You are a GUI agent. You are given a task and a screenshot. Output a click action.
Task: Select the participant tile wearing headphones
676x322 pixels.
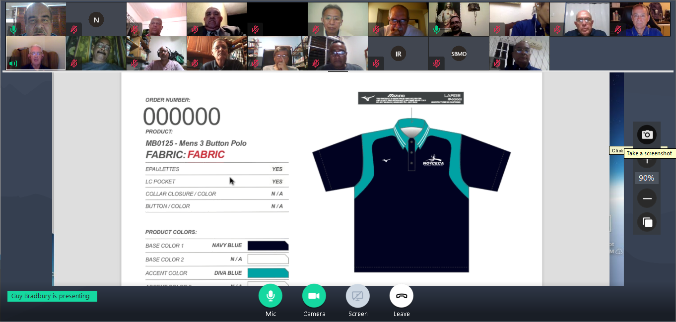(x=156, y=53)
